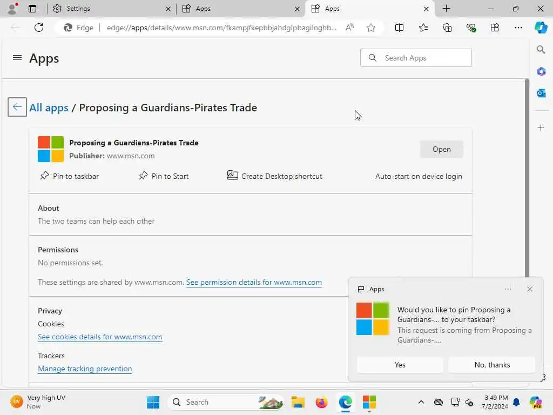Click the Read aloud icon in address bar

[349, 28]
